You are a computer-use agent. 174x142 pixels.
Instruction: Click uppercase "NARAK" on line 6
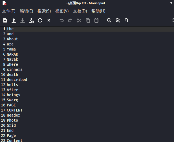point(12,54)
